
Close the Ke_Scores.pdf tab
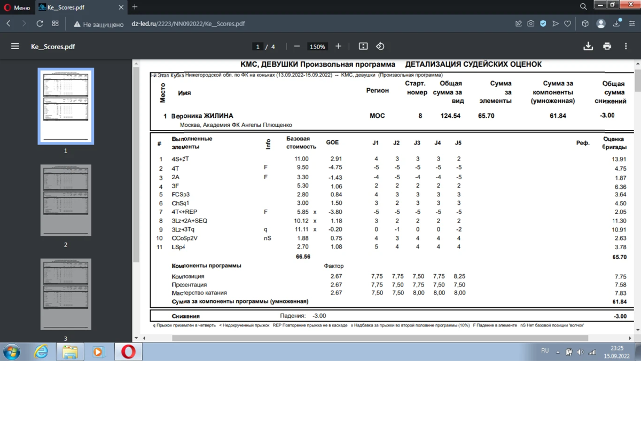point(121,7)
